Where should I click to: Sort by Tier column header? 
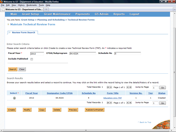(150, 93)
